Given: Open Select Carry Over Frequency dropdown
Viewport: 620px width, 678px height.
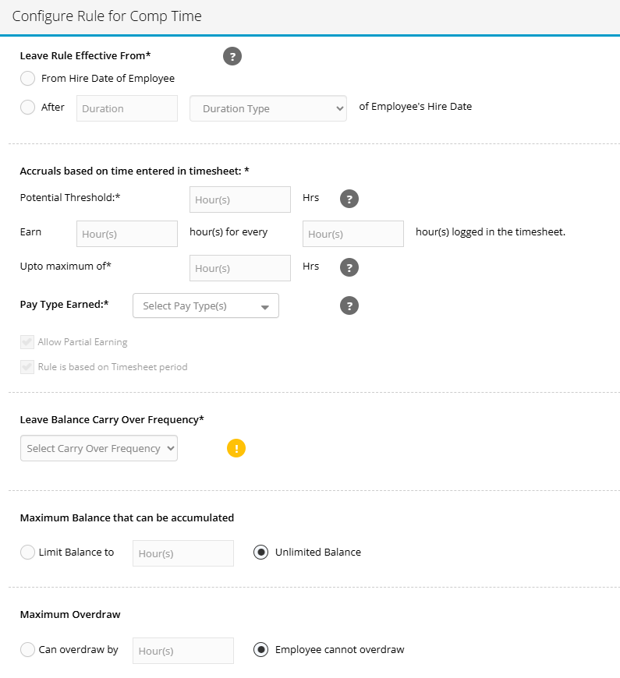Looking at the screenshot, I should tap(99, 448).
